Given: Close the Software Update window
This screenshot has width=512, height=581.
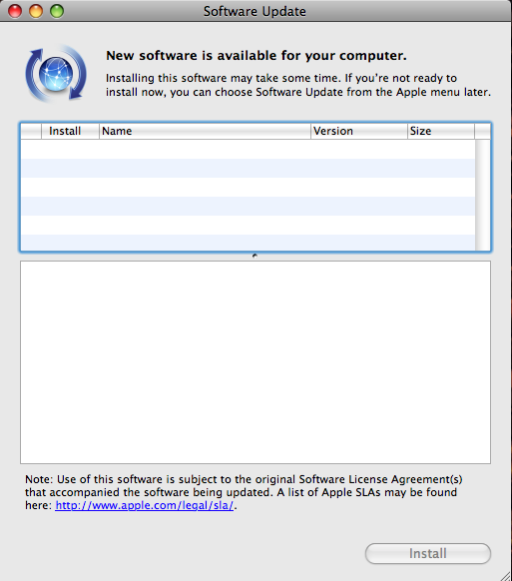Looking at the screenshot, I should point(15,11).
